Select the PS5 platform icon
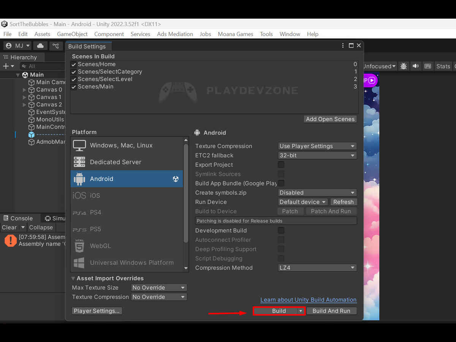This screenshot has height=342, width=456. [x=79, y=230]
